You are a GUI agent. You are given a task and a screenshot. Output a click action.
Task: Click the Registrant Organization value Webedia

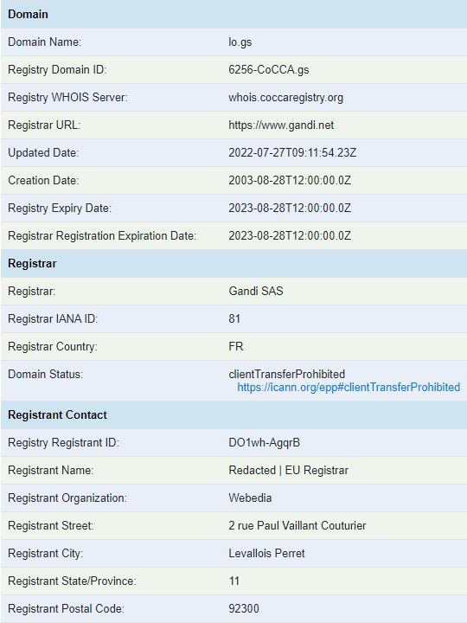point(250,498)
